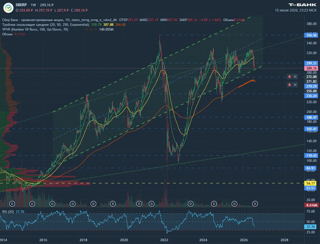Click the 53.51 price level label
This screenshot has width=320, height=244.
coord(310,188)
